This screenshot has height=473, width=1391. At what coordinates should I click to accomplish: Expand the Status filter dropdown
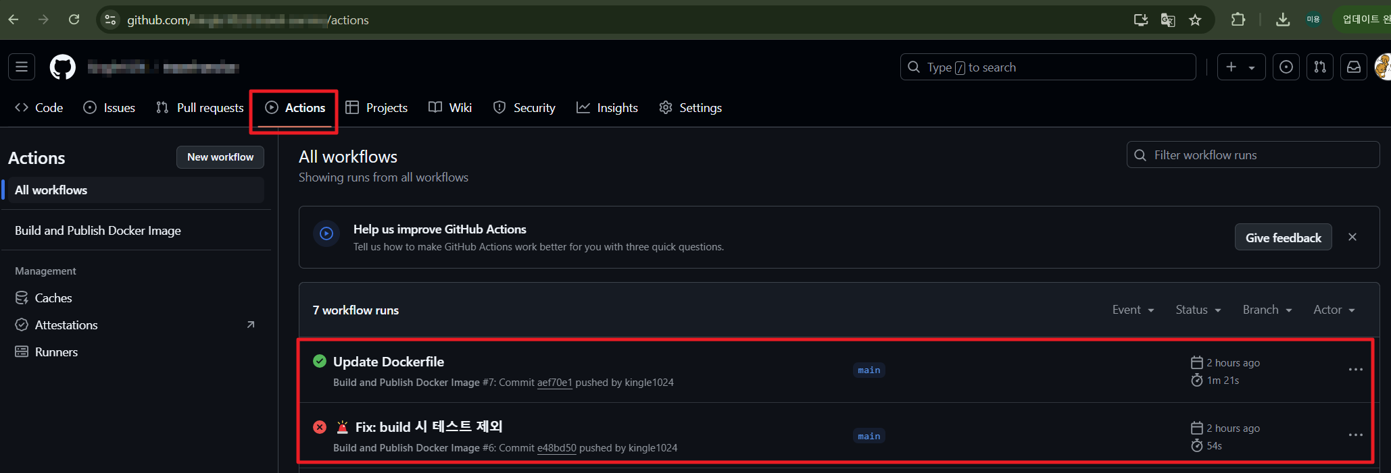1198,310
